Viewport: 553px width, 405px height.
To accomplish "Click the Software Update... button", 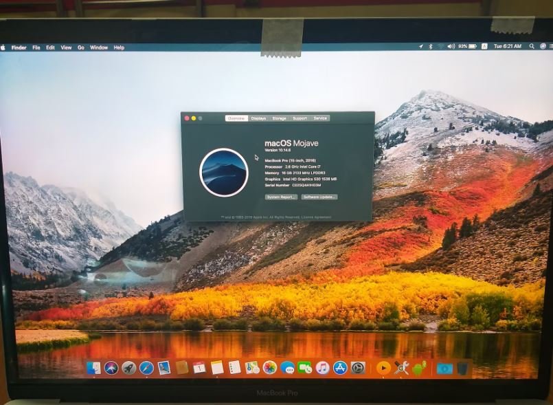I will [x=319, y=197].
